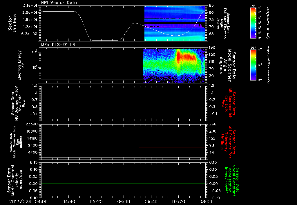297x205 pixels.
Task: Click the '3.1e+01' sector tick value
Action: [30, 6]
